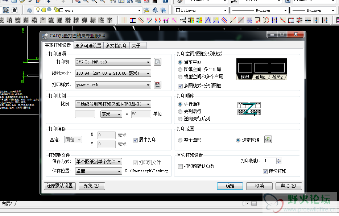Click the red dashed parallel lines icon
The height and width of the screenshot is (216, 339).
point(141,20)
